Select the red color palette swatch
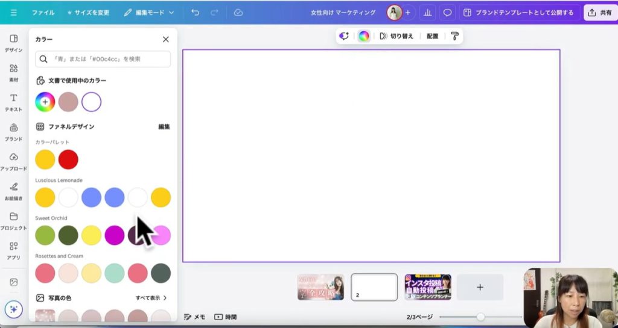This screenshot has width=618, height=328. click(68, 159)
